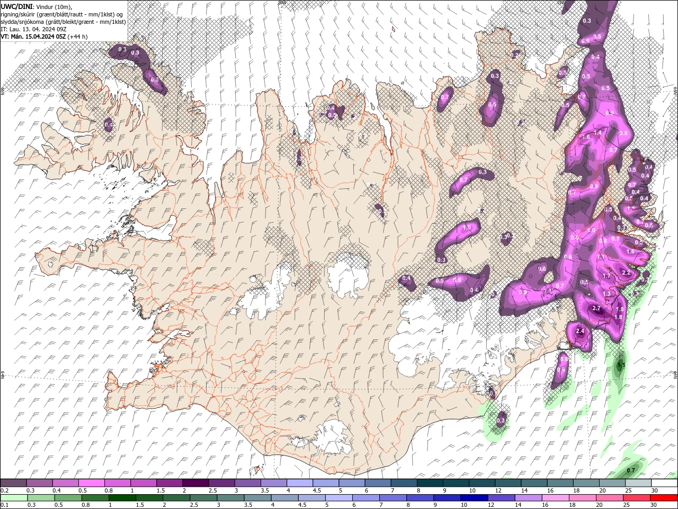This screenshot has height=509, width=678.
Task: Select the white top-row swatch labeled 30
Action: pyautogui.click(x=665, y=482)
